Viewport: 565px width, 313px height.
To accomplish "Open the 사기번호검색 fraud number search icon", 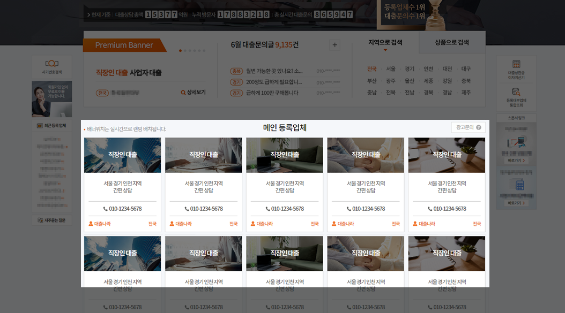I will pyautogui.click(x=52, y=64).
